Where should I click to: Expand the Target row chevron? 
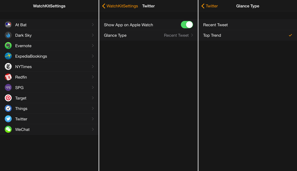click(x=93, y=98)
